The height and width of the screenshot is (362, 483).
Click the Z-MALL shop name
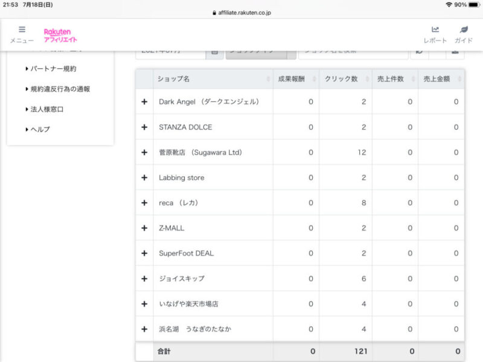pos(171,228)
